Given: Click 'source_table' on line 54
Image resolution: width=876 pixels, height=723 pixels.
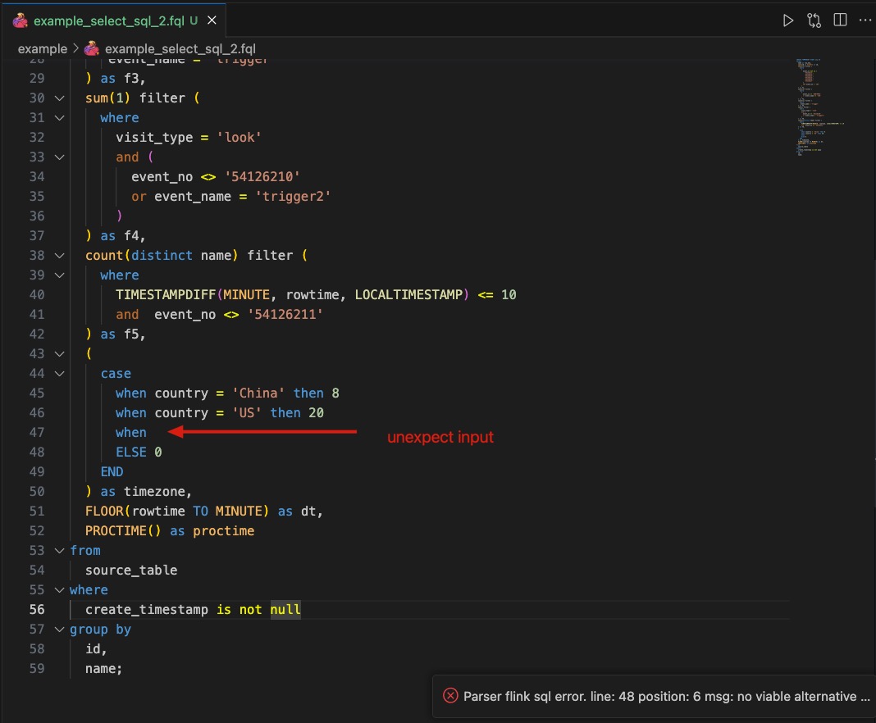Looking at the screenshot, I should point(131,570).
